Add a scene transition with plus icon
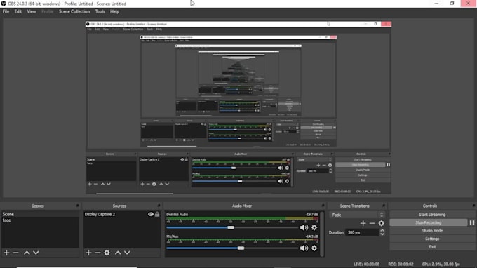477x268 pixels. (363, 223)
